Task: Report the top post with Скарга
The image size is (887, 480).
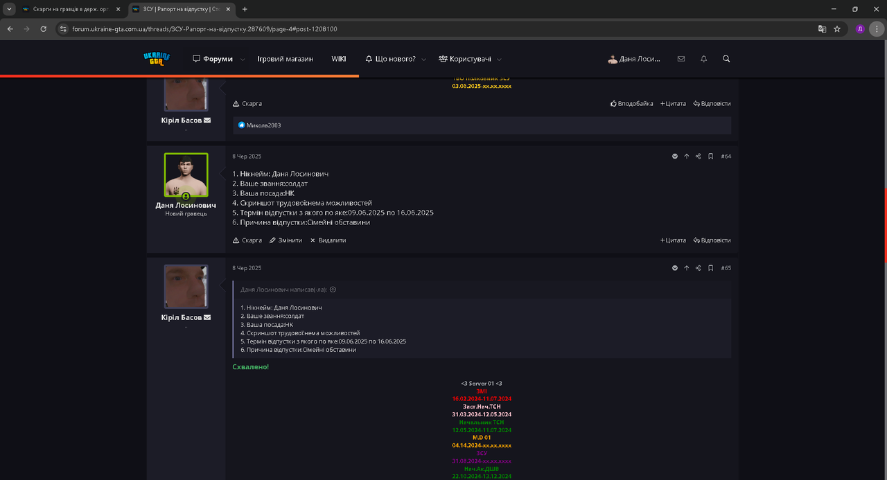Action: point(247,103)
